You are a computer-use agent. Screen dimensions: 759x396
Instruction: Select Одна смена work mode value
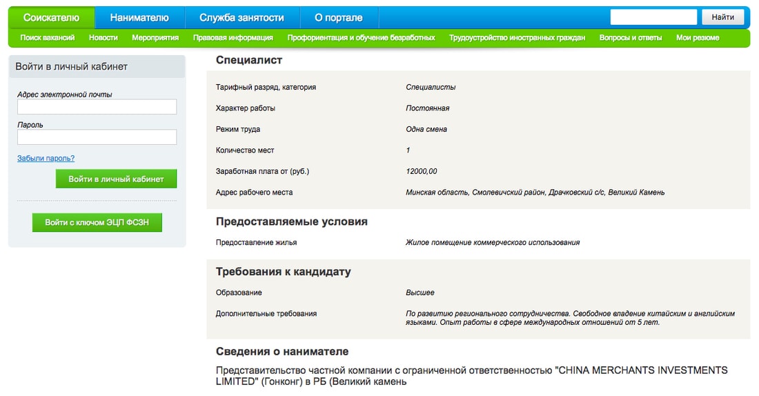coord(426,129)
